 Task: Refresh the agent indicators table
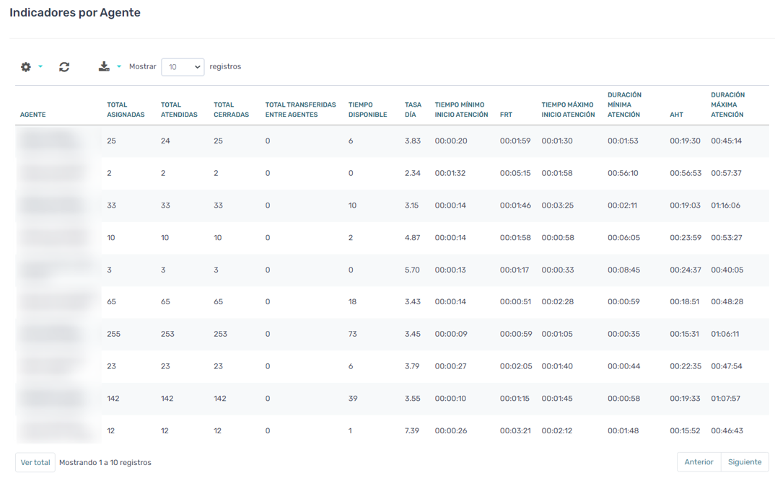(x=64, y=66)
